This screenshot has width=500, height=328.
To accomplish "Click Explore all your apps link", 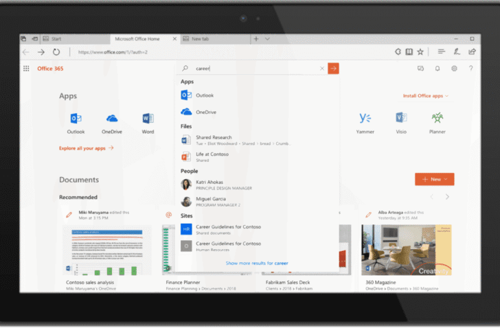I will [x=86, y=148].
